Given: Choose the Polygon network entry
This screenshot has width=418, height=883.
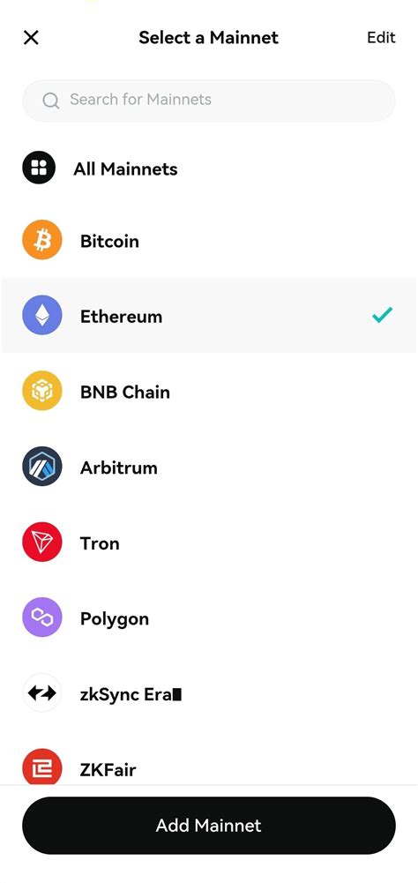Looking at the screenshot, I should (209, 617).
